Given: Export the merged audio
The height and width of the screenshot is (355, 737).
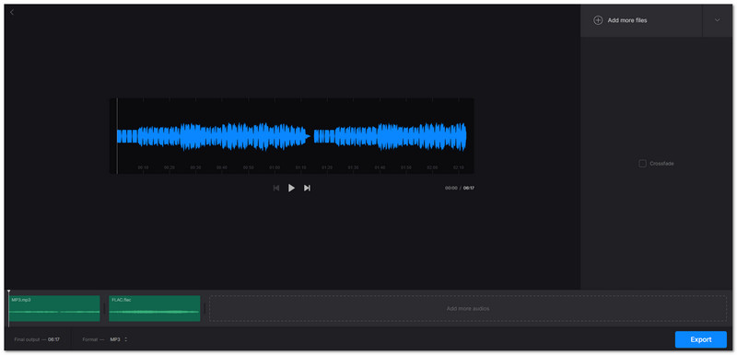Looking at the screenshot, I should click(x=701, y=339).
